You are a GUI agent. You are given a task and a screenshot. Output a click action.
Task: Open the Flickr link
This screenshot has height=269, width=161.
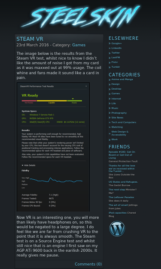coord(115,62)
